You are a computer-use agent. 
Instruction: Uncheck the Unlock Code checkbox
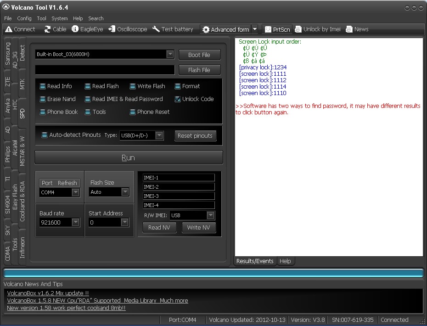pyautogui.click(x=178, y=99)
